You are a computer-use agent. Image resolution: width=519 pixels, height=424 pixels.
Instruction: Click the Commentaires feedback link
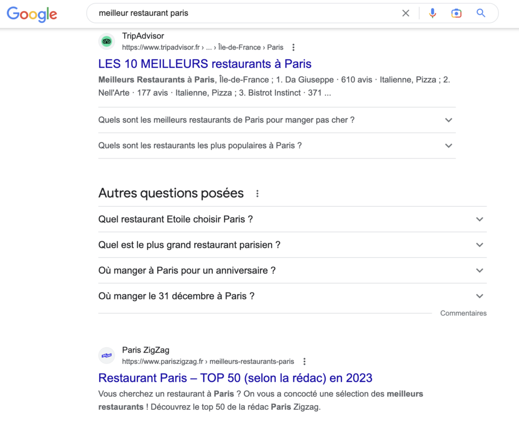(463, 313)
